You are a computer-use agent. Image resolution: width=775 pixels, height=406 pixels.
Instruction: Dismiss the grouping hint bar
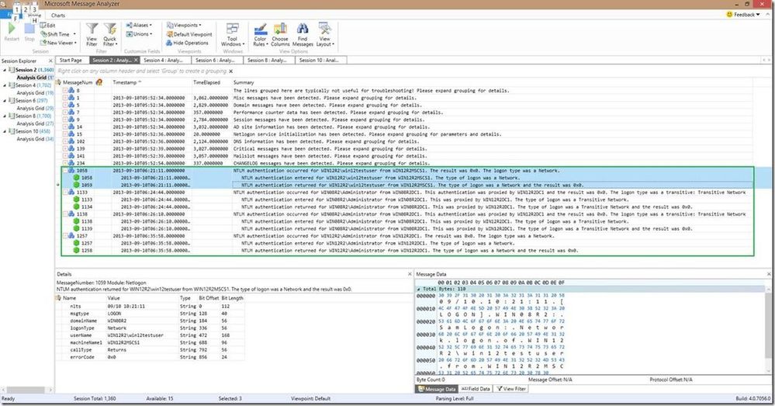[x=231, y=71]
